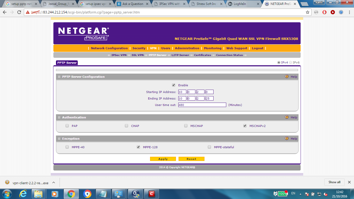Uncheck the MPPE-128 encryption box
Screen dimensions: 354x199
[138, 147]
